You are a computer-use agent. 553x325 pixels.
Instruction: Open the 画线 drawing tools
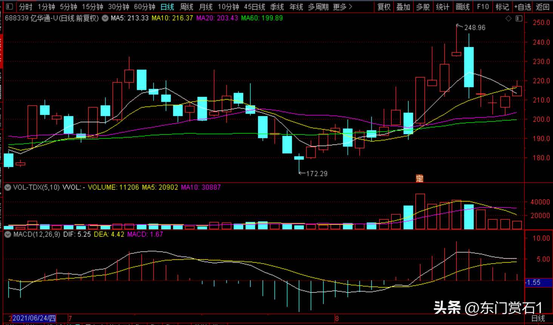click(462, 7)
